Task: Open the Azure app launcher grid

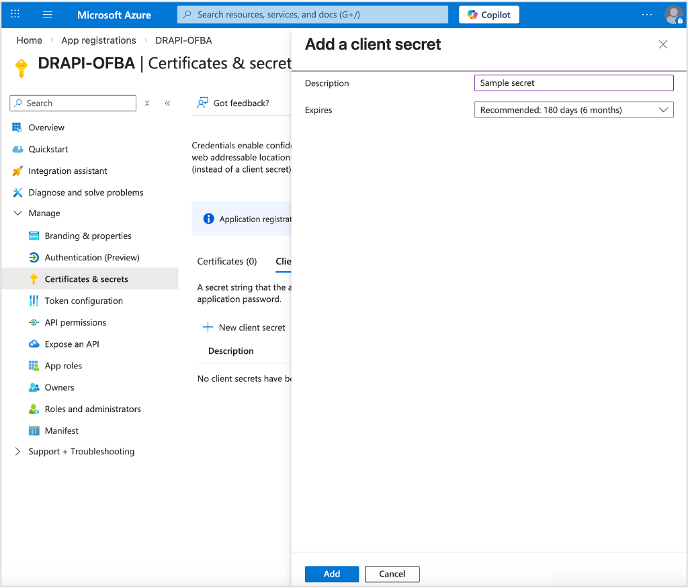Action: coord(15,14)
